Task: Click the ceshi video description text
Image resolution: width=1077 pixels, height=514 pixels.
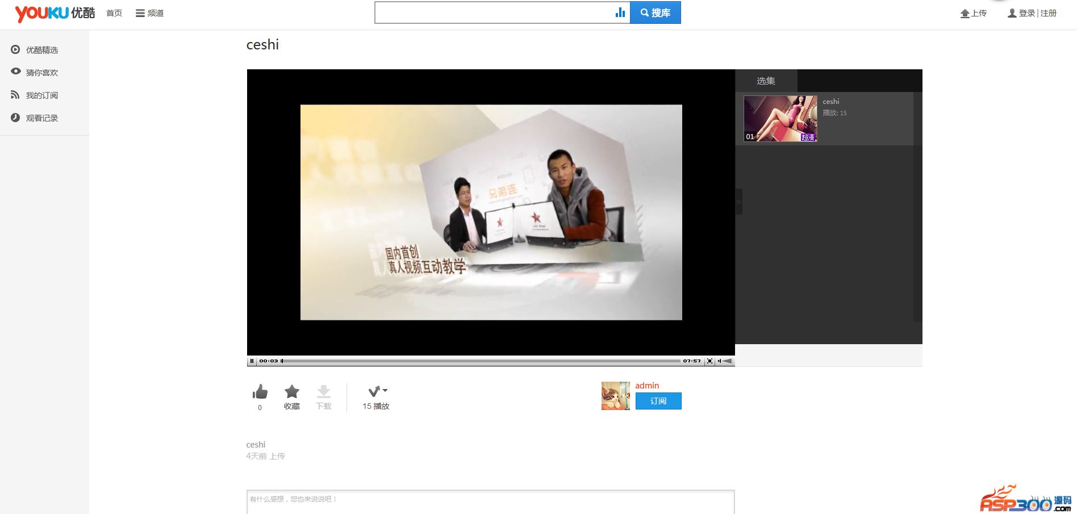Action: pos(256,445)
